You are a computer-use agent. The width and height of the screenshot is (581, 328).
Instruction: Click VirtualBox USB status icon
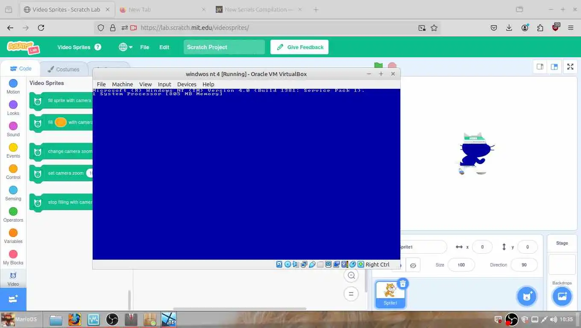click(x=312, y=264)
